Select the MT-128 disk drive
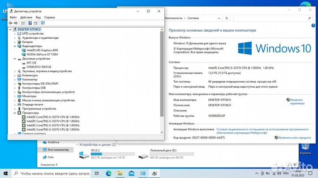The image size is (318, 178). 31,63
